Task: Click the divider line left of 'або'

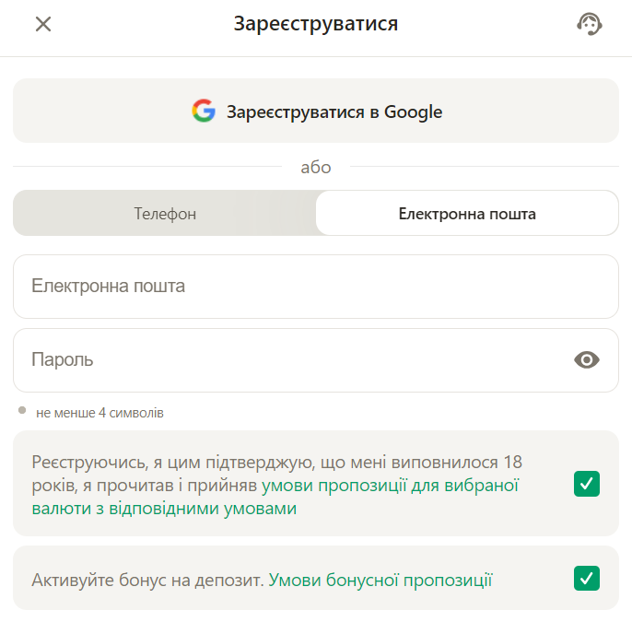Action: point(147,167)
